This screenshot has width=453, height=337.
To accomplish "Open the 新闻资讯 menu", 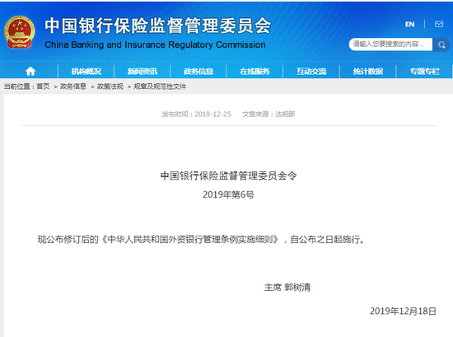I will click(142, 71).
